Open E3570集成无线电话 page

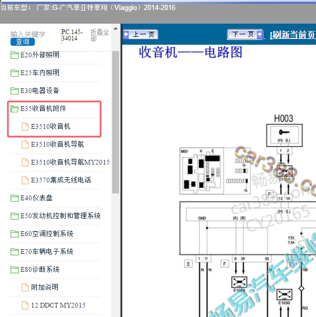click(61, 180)
